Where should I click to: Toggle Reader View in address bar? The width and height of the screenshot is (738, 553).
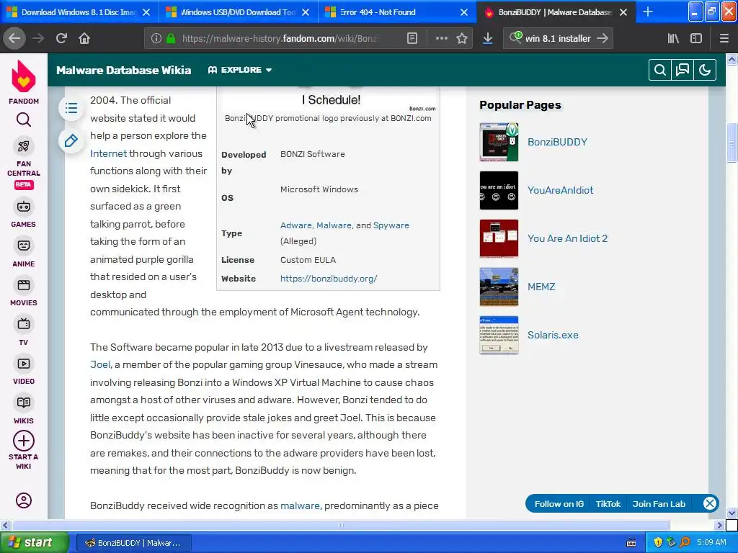412,38
